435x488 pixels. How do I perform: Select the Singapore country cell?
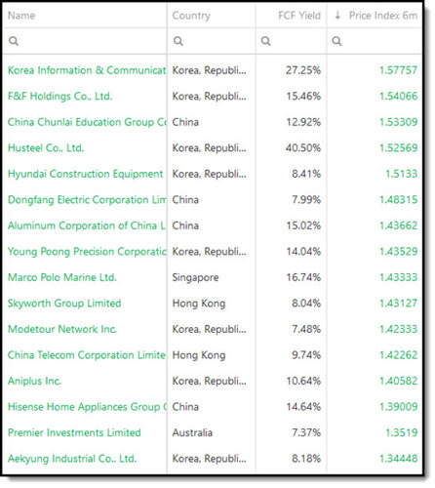(195, 277)
